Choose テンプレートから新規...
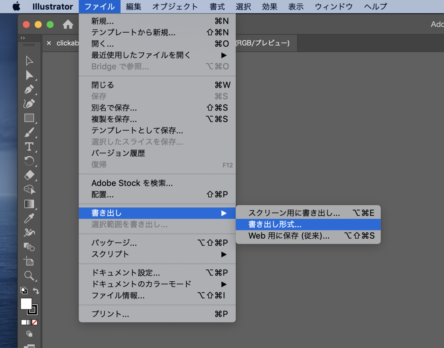This screenshot has height=348, width=444. [x=157, y=33]
